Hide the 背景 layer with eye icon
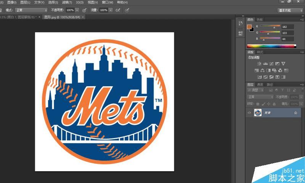 (x=249, y=112)
